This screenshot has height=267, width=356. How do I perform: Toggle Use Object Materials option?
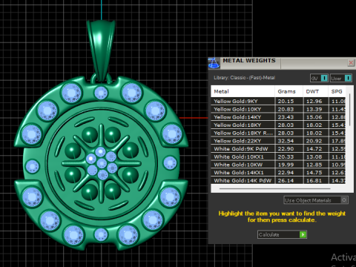316,200
